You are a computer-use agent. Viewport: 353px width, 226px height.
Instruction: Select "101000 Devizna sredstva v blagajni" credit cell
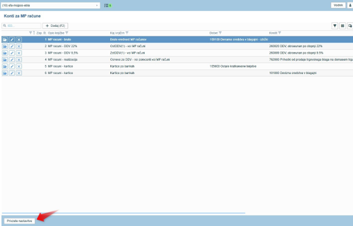[293, 73]
